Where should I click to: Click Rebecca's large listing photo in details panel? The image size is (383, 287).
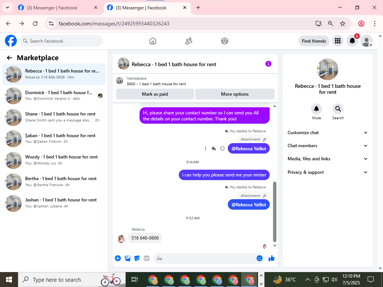[x=327, y=69]
